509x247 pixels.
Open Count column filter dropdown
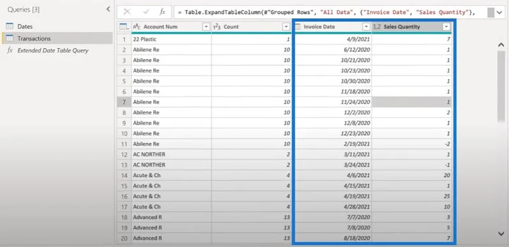pos(286,27)
